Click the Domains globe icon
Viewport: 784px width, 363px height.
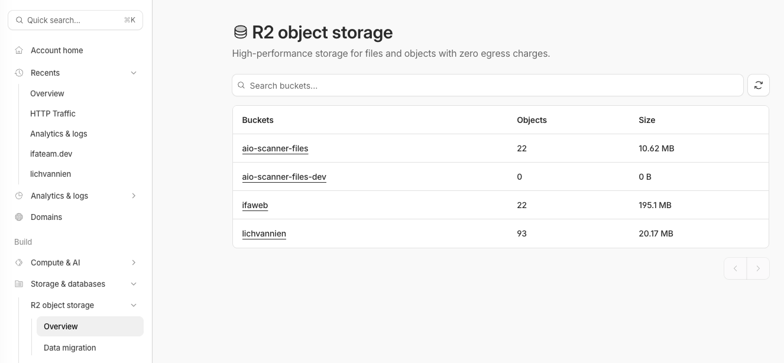point(18,217)
